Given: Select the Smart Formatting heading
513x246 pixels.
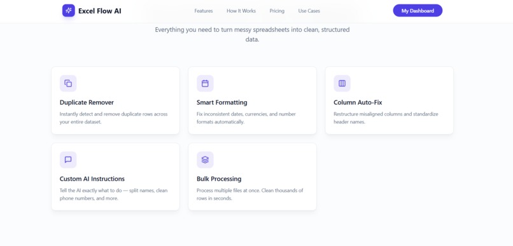Looking at the screenshot, I should (222, 102).
